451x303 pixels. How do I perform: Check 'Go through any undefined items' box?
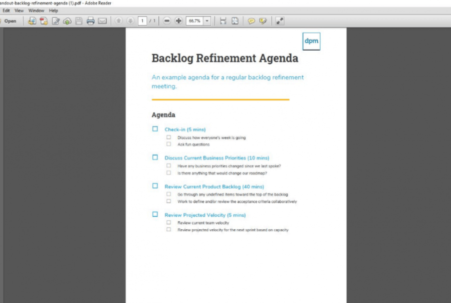pyautogui.click(x=168, y=194)
